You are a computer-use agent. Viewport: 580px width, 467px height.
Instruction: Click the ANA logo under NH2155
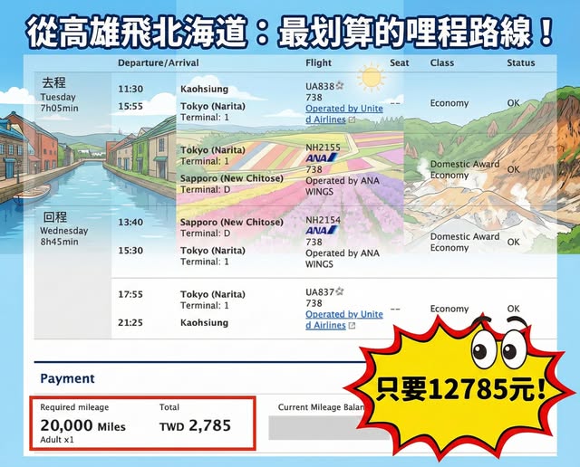pos(316,157)
